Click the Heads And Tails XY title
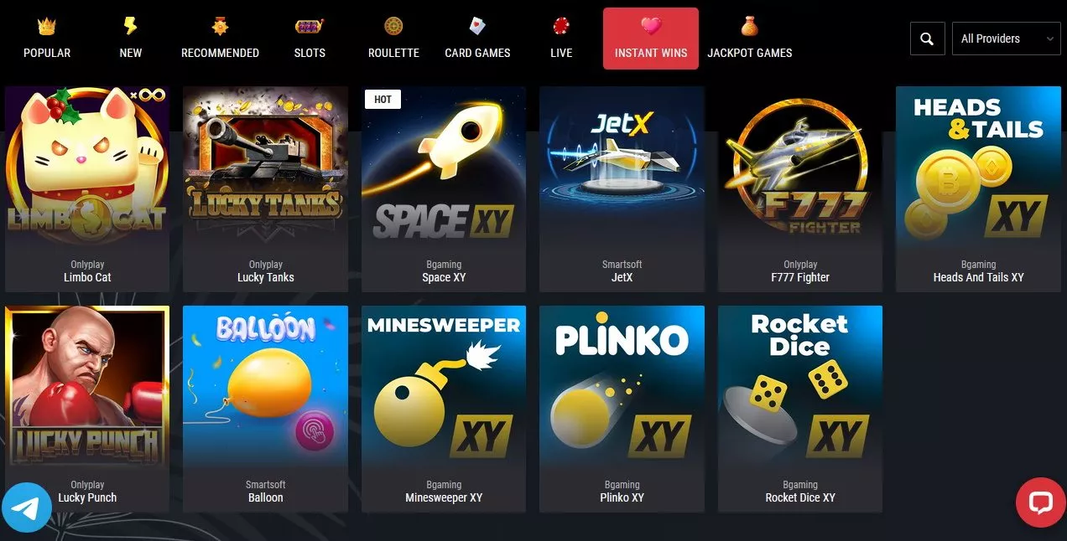The width and height of the screenshot is (1067, 541). (x=978, y=277)
